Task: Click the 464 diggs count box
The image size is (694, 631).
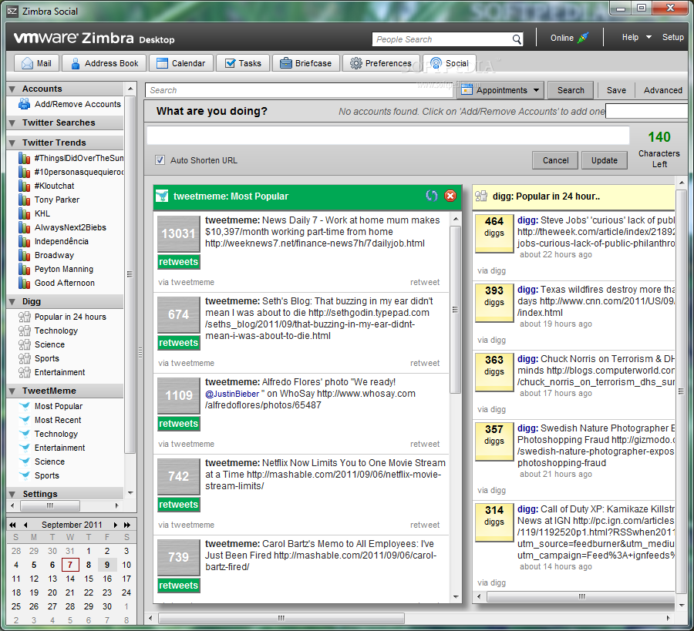Action: [494, 233]
